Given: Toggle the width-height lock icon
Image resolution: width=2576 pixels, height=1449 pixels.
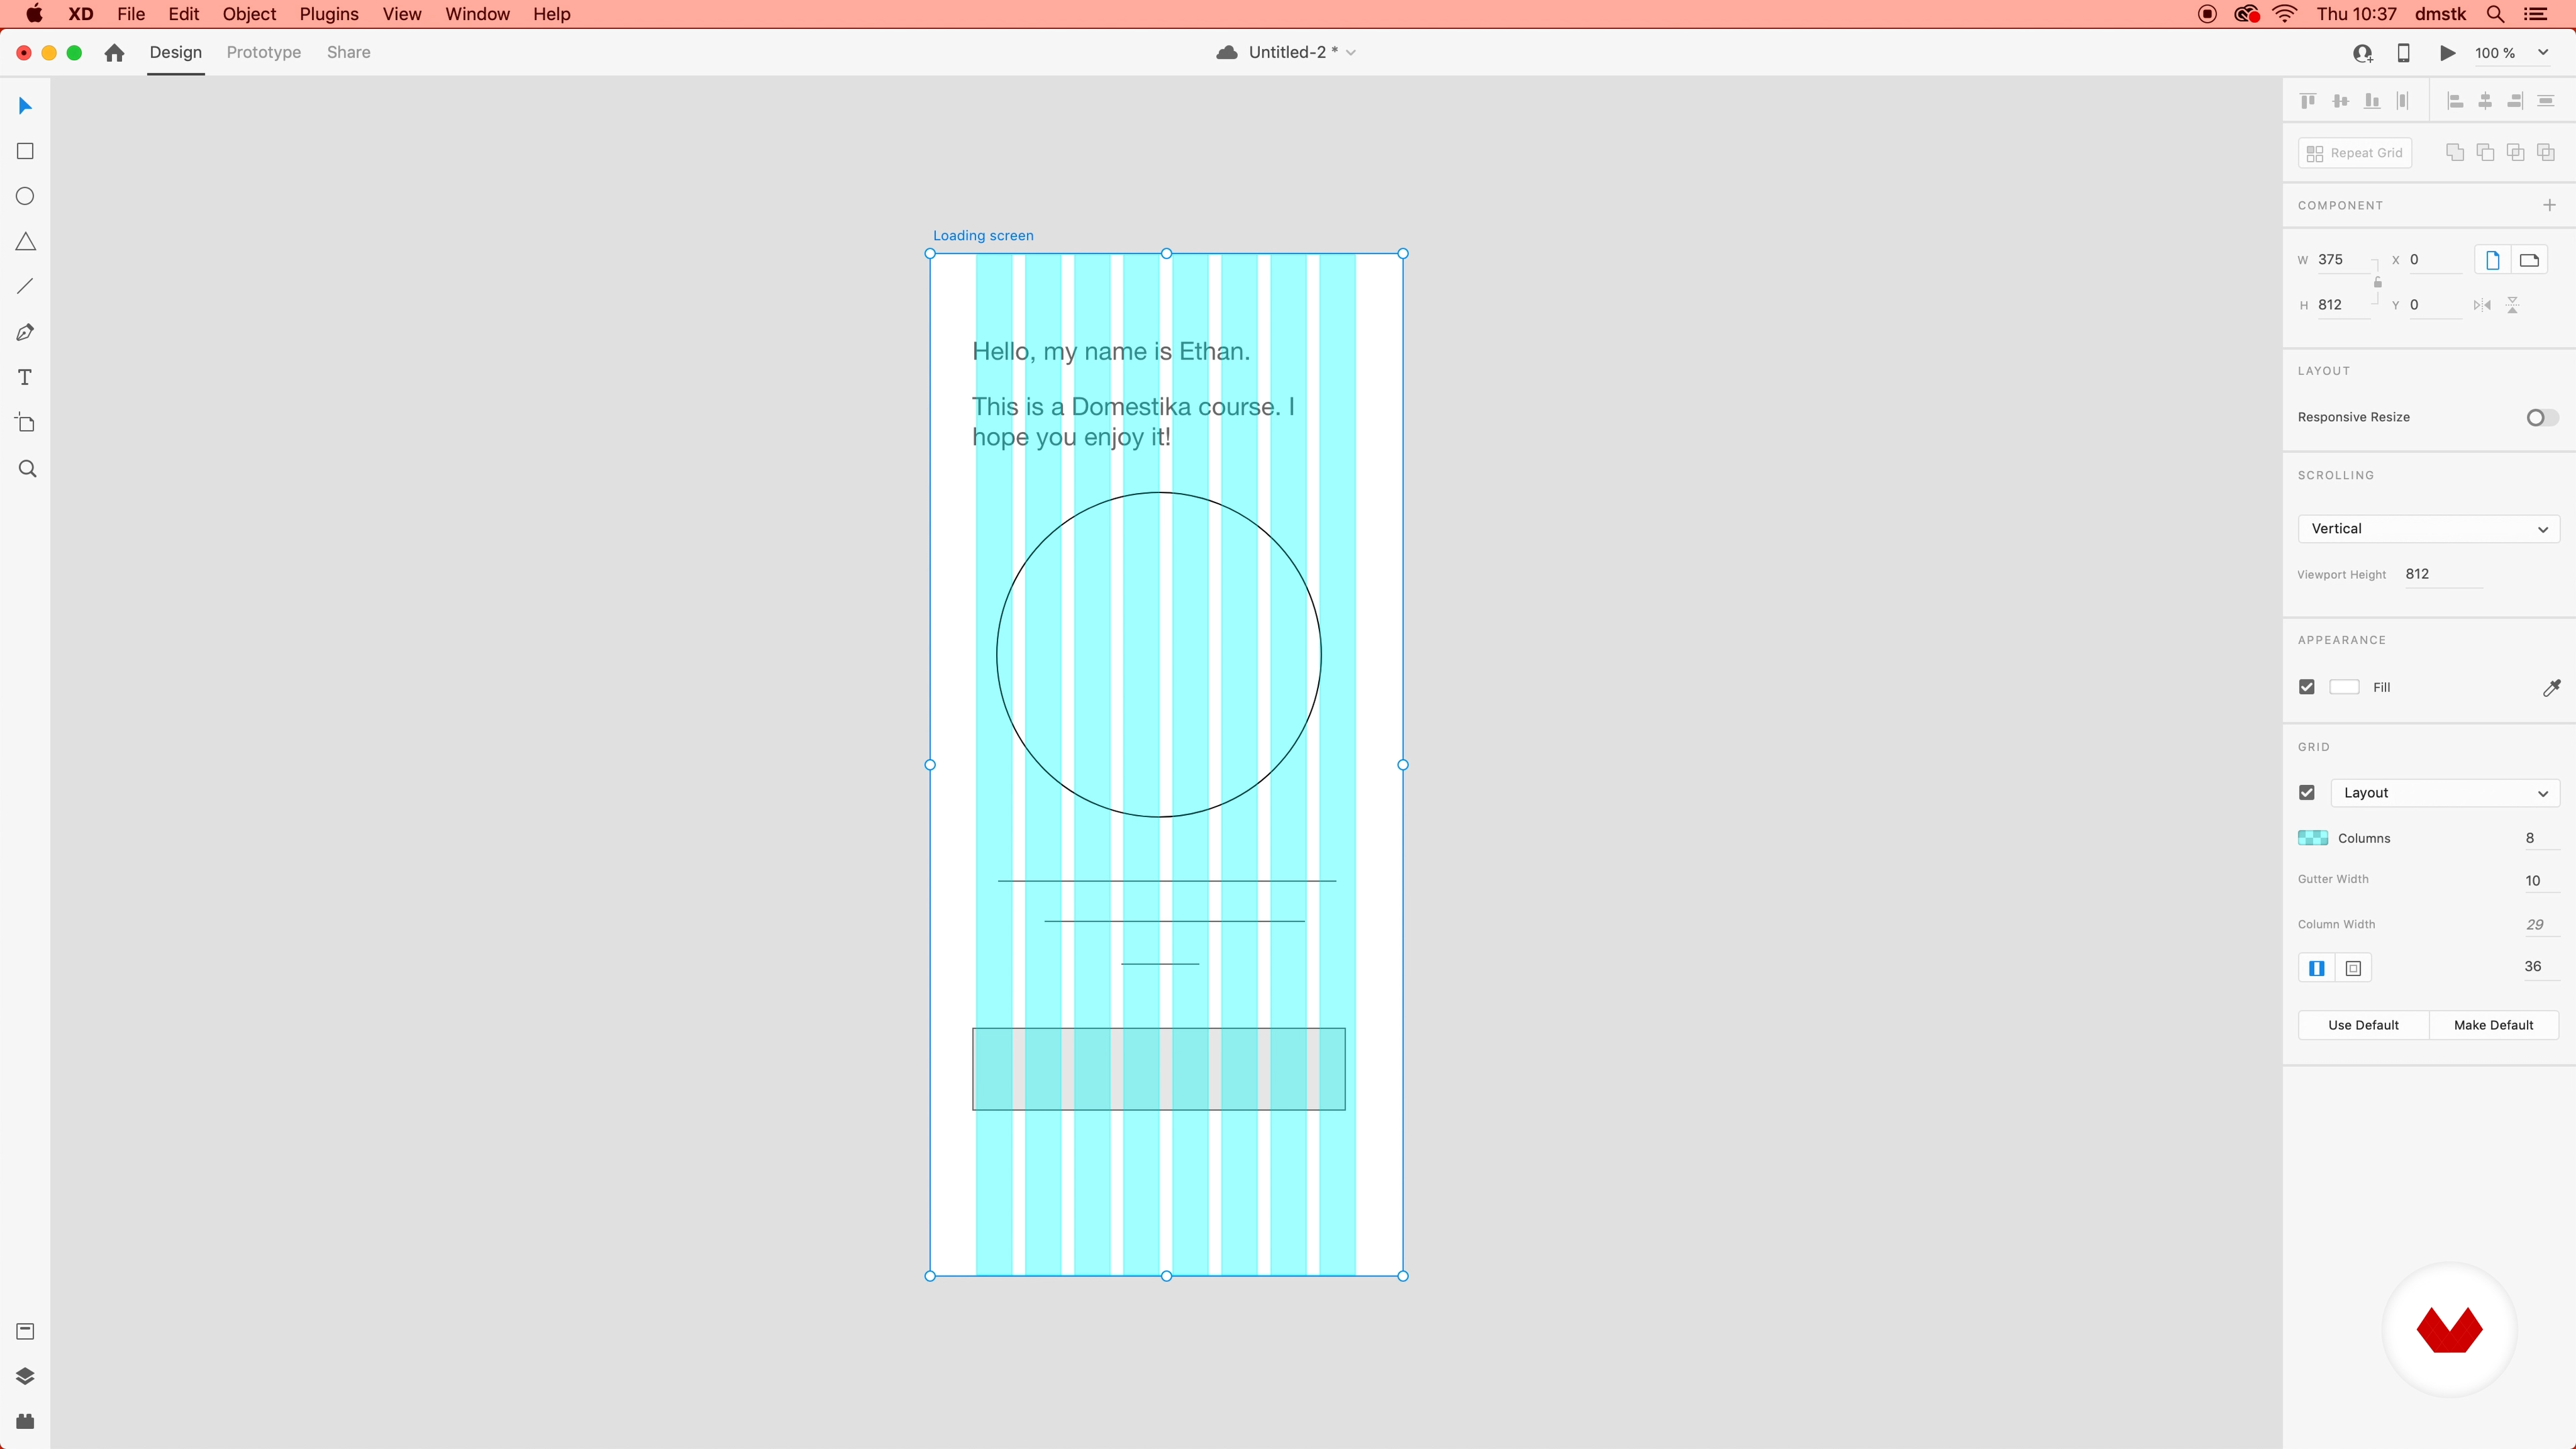Looking at the screenshot, I should (x=2378, y=282).
